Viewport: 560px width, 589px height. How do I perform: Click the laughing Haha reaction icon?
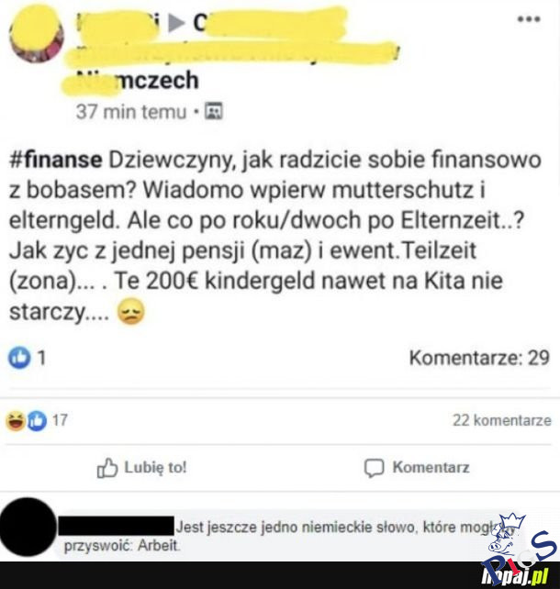point(16,421)
